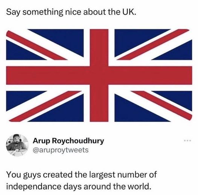Click the top-right red diagonal stripe
The image size is (198, 195).
(154, 44)
